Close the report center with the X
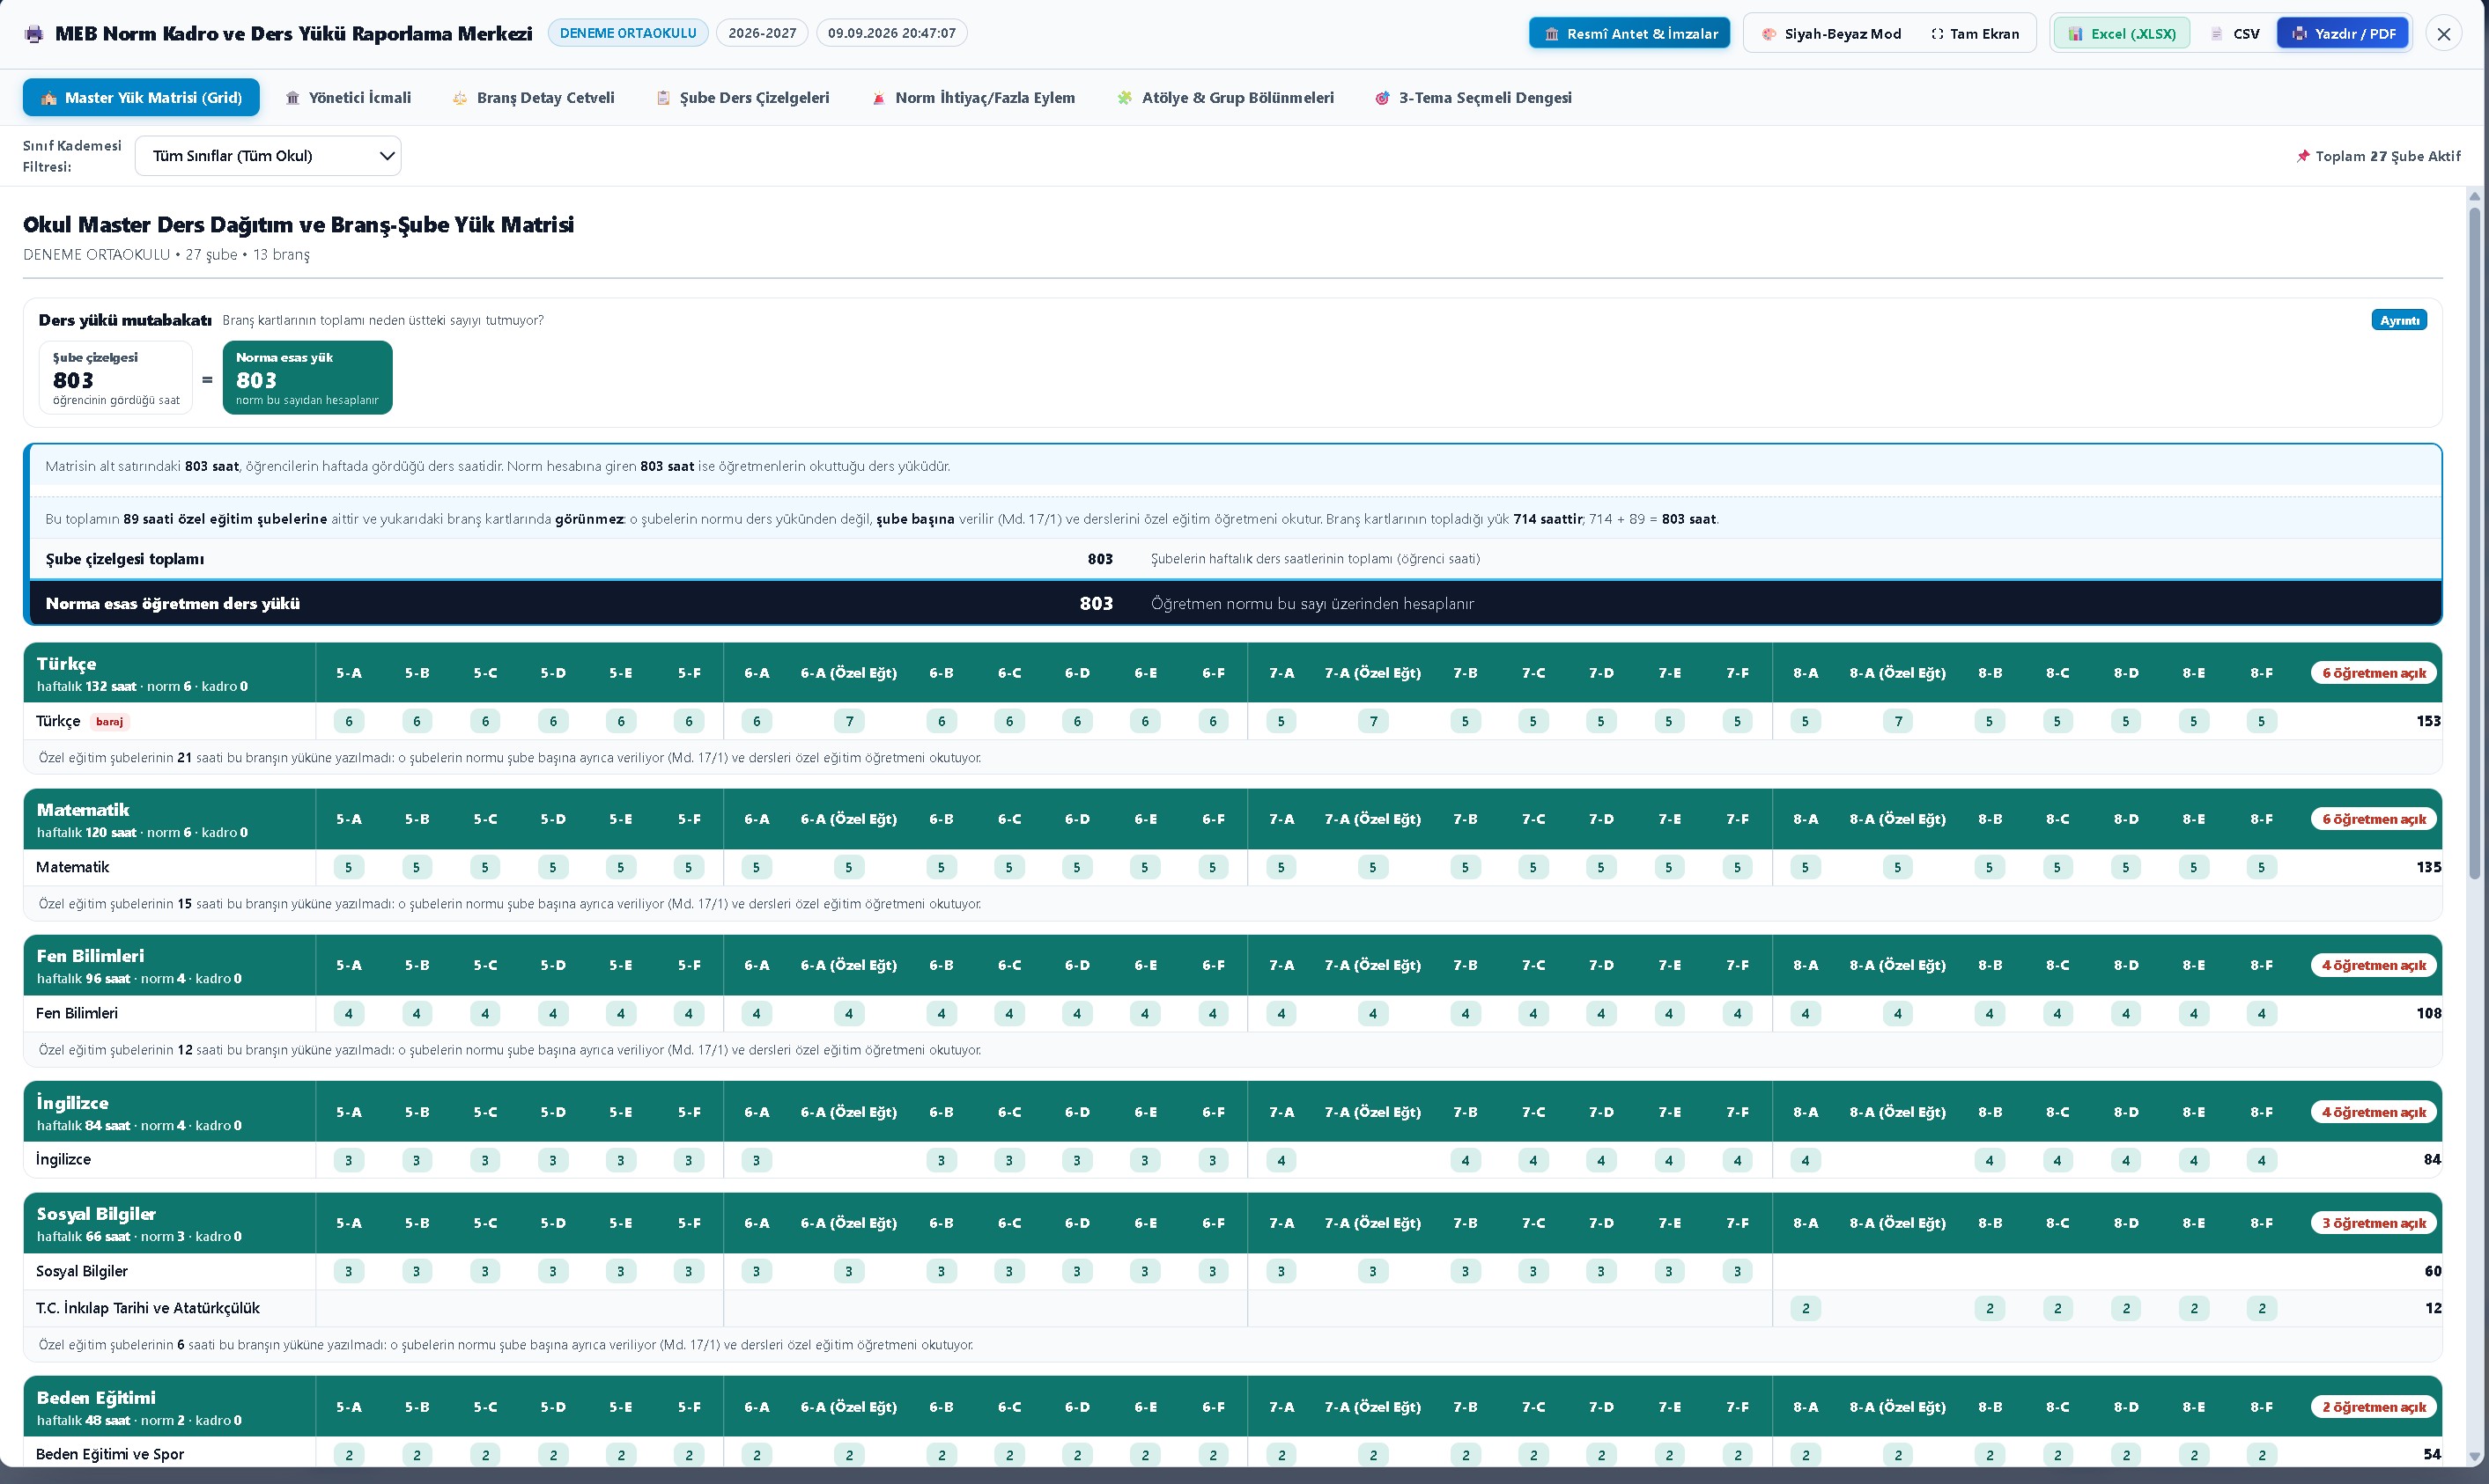The image size is (2489, 1484). [2444, 34]
